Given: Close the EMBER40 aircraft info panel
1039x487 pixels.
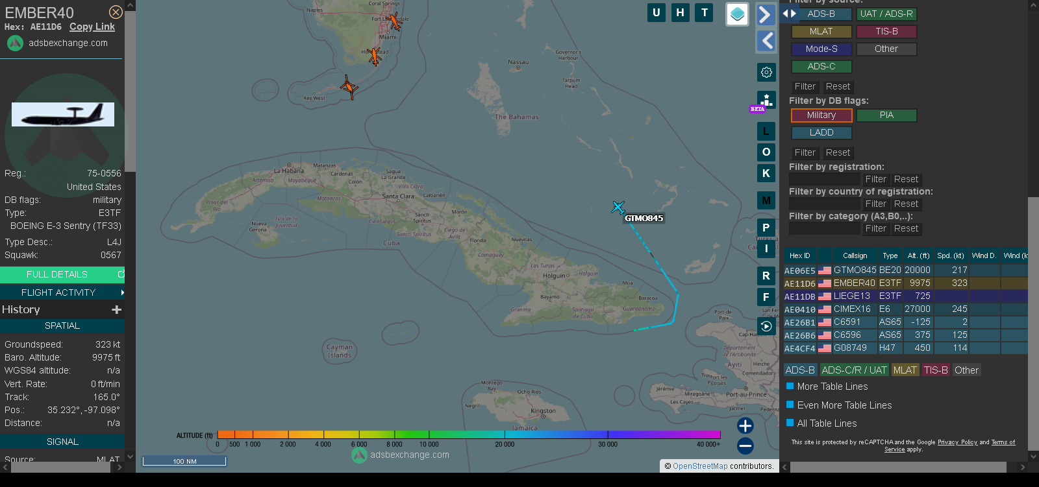Looking at the screenshot, I should coord(116,12).
